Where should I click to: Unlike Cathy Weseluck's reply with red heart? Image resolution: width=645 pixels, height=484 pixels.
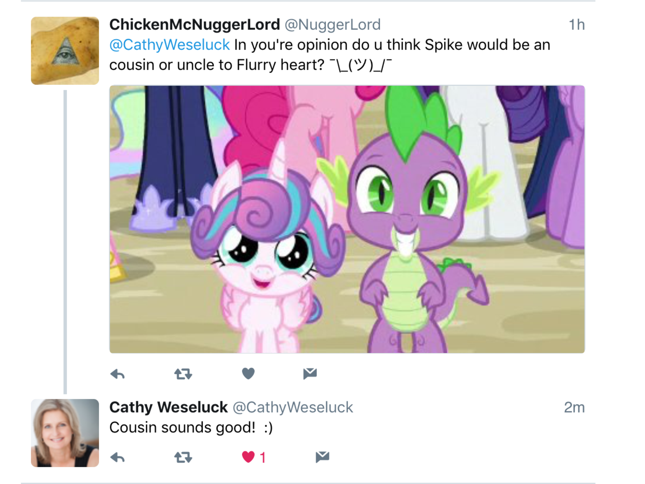(248, 457)
